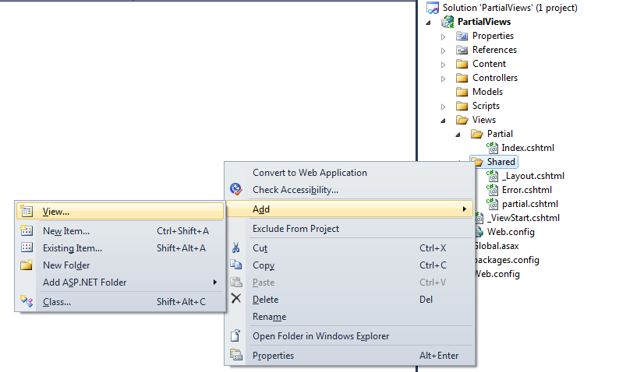Image resolution: width=619 pixels, height=372 pixels.
Task: Collapse the PartialViews project node
Action: click(x=428, y=23)
